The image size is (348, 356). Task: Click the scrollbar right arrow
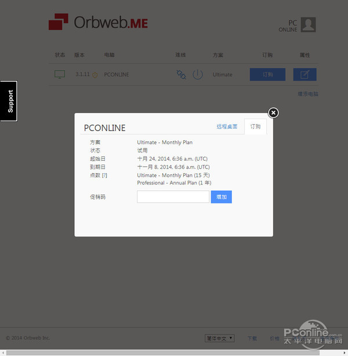345,353
